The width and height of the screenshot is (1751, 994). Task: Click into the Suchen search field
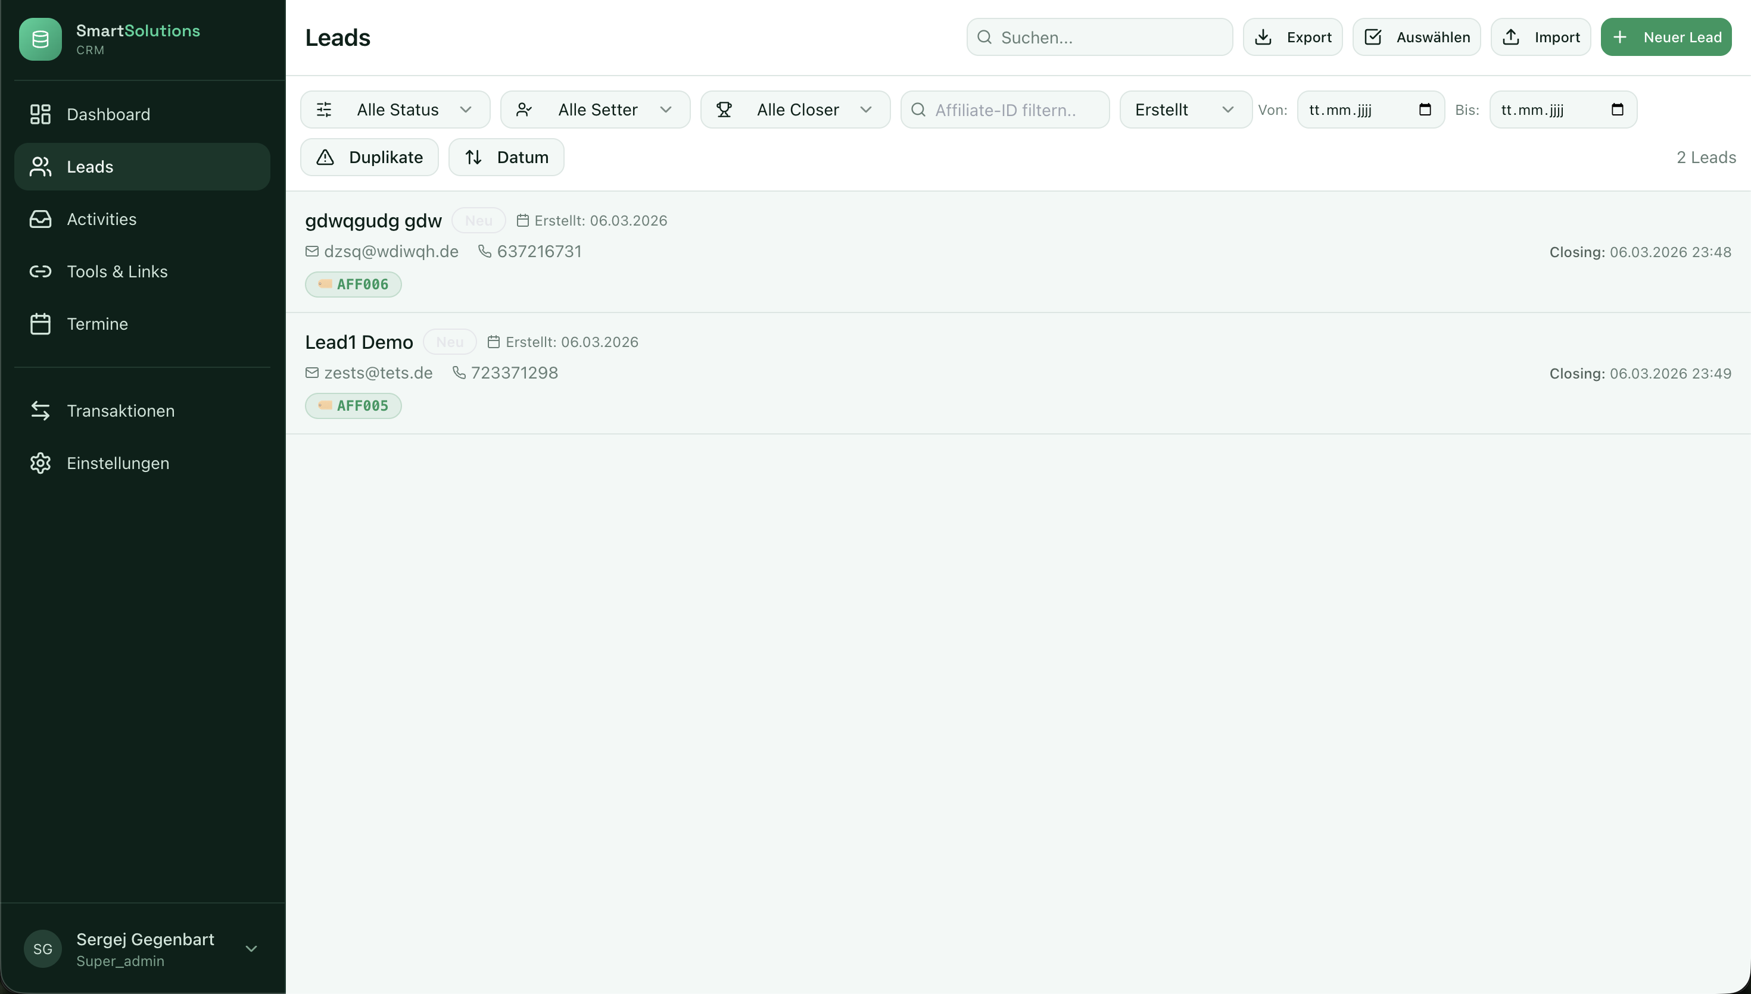1098,37
